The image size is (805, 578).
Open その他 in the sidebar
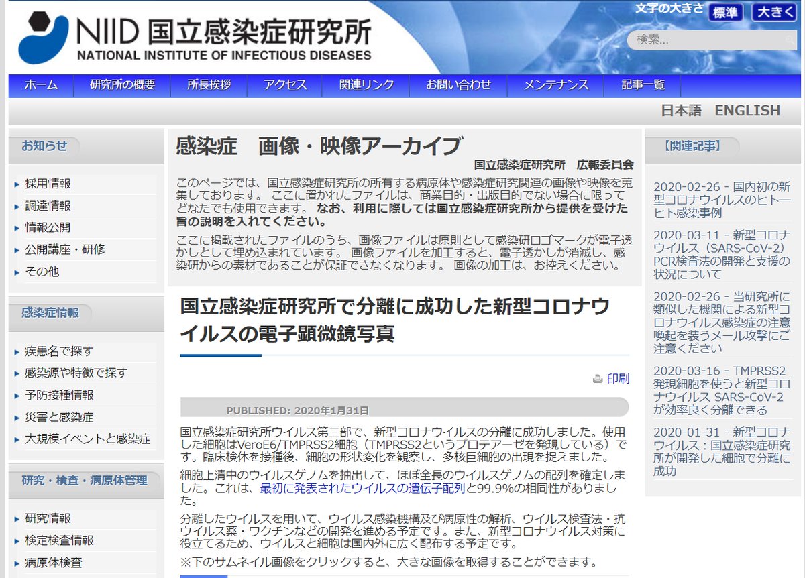[42, 272]
